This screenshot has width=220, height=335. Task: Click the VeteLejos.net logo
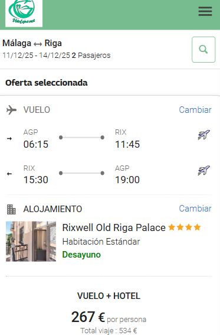click(24, 13)
